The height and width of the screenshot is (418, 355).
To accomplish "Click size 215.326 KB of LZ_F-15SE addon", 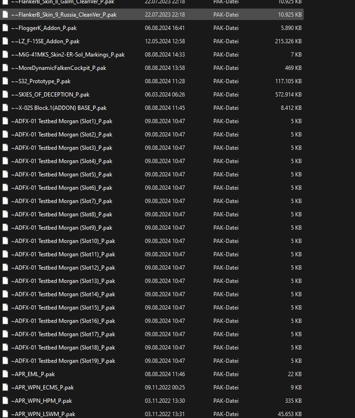I will [288, 41].
